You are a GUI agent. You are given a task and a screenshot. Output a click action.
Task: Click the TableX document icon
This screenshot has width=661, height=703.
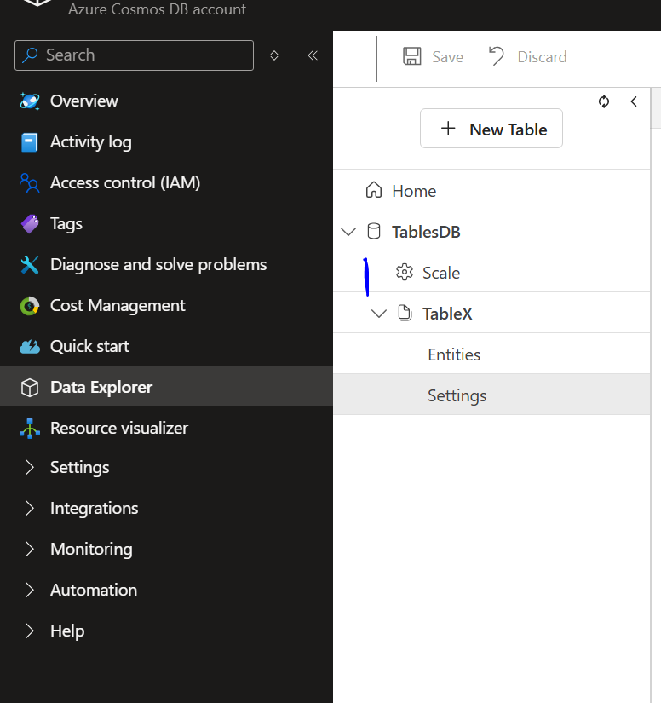pyautogui.click(x=405, y=313)
